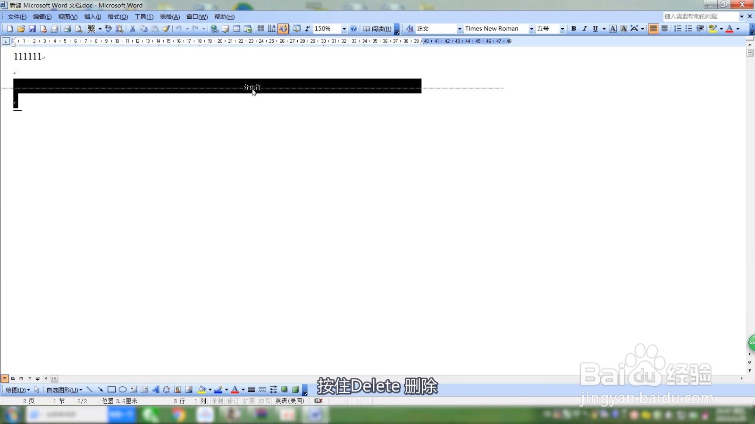Insert Excel worksheet icon
Image resolution: width=755 pixels, height=424 pixels.
point(248,29)
